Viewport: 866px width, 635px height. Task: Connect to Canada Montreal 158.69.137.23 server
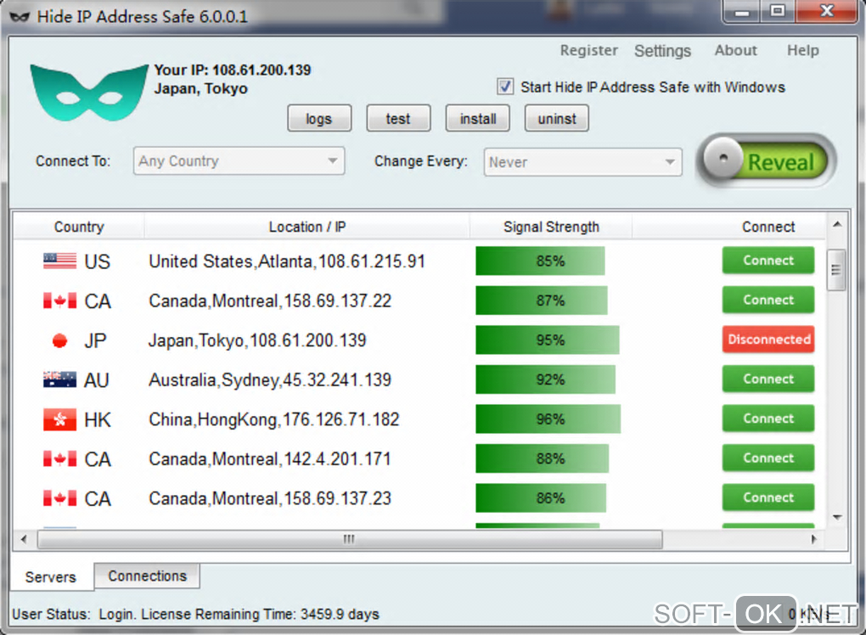[768, 497]
